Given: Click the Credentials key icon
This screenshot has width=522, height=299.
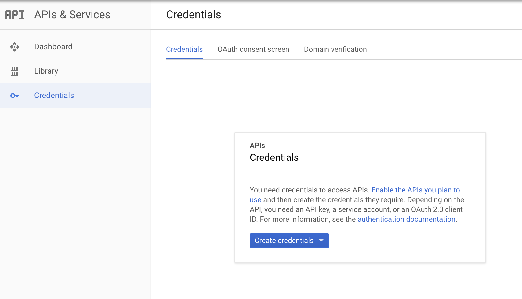Looking at the screenshot, I should pyautogui.click(x=15, y=96).
